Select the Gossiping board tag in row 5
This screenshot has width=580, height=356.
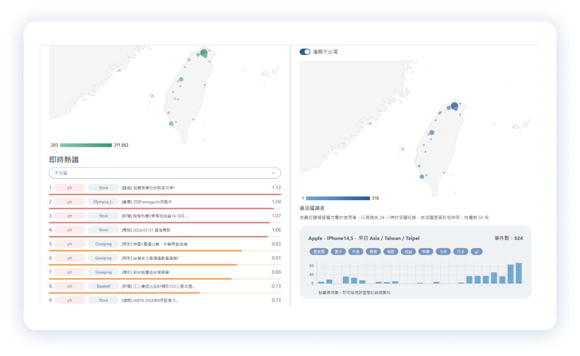pos(103,244)
